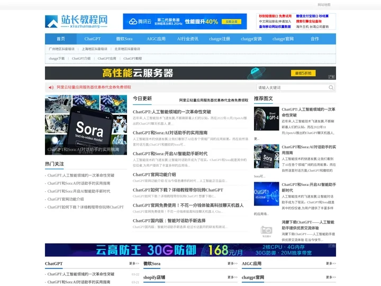The height and width of the screenshot is (286, 381).
Task: Open today's article ChatGPT官网功能介绍
Action: click(x=155, y=175)
